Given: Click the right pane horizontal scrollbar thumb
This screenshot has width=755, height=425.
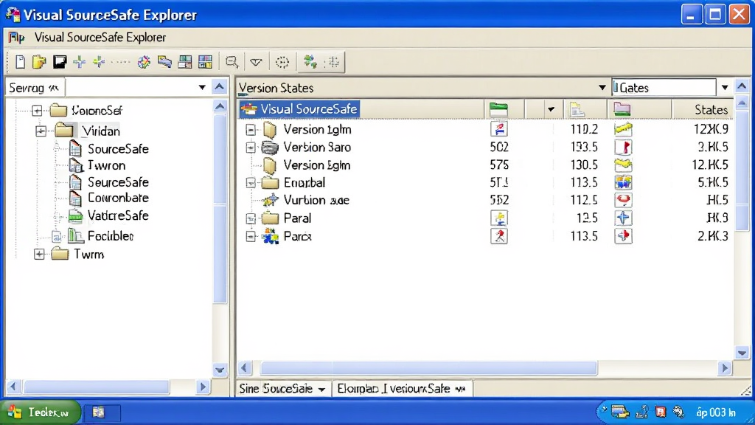Looking at the screenshot, I should (x=428, y=368).
